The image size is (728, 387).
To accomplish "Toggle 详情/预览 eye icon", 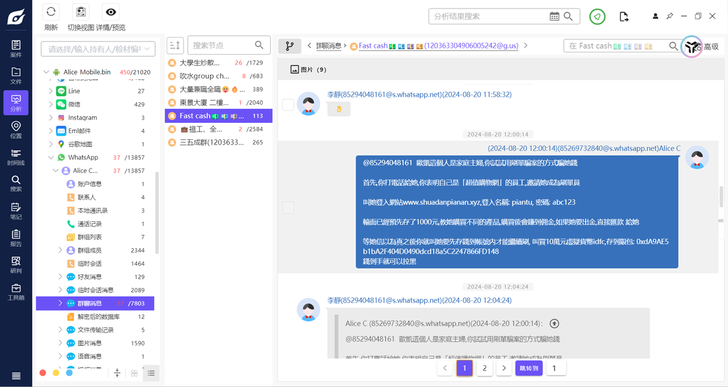I will pos(111,12).
